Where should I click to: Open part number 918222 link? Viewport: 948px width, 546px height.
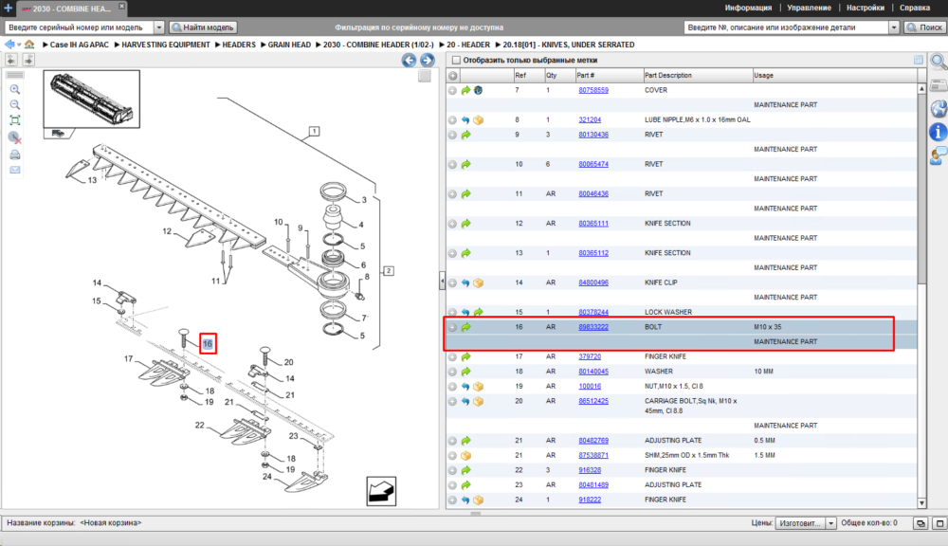click(590, 500)
